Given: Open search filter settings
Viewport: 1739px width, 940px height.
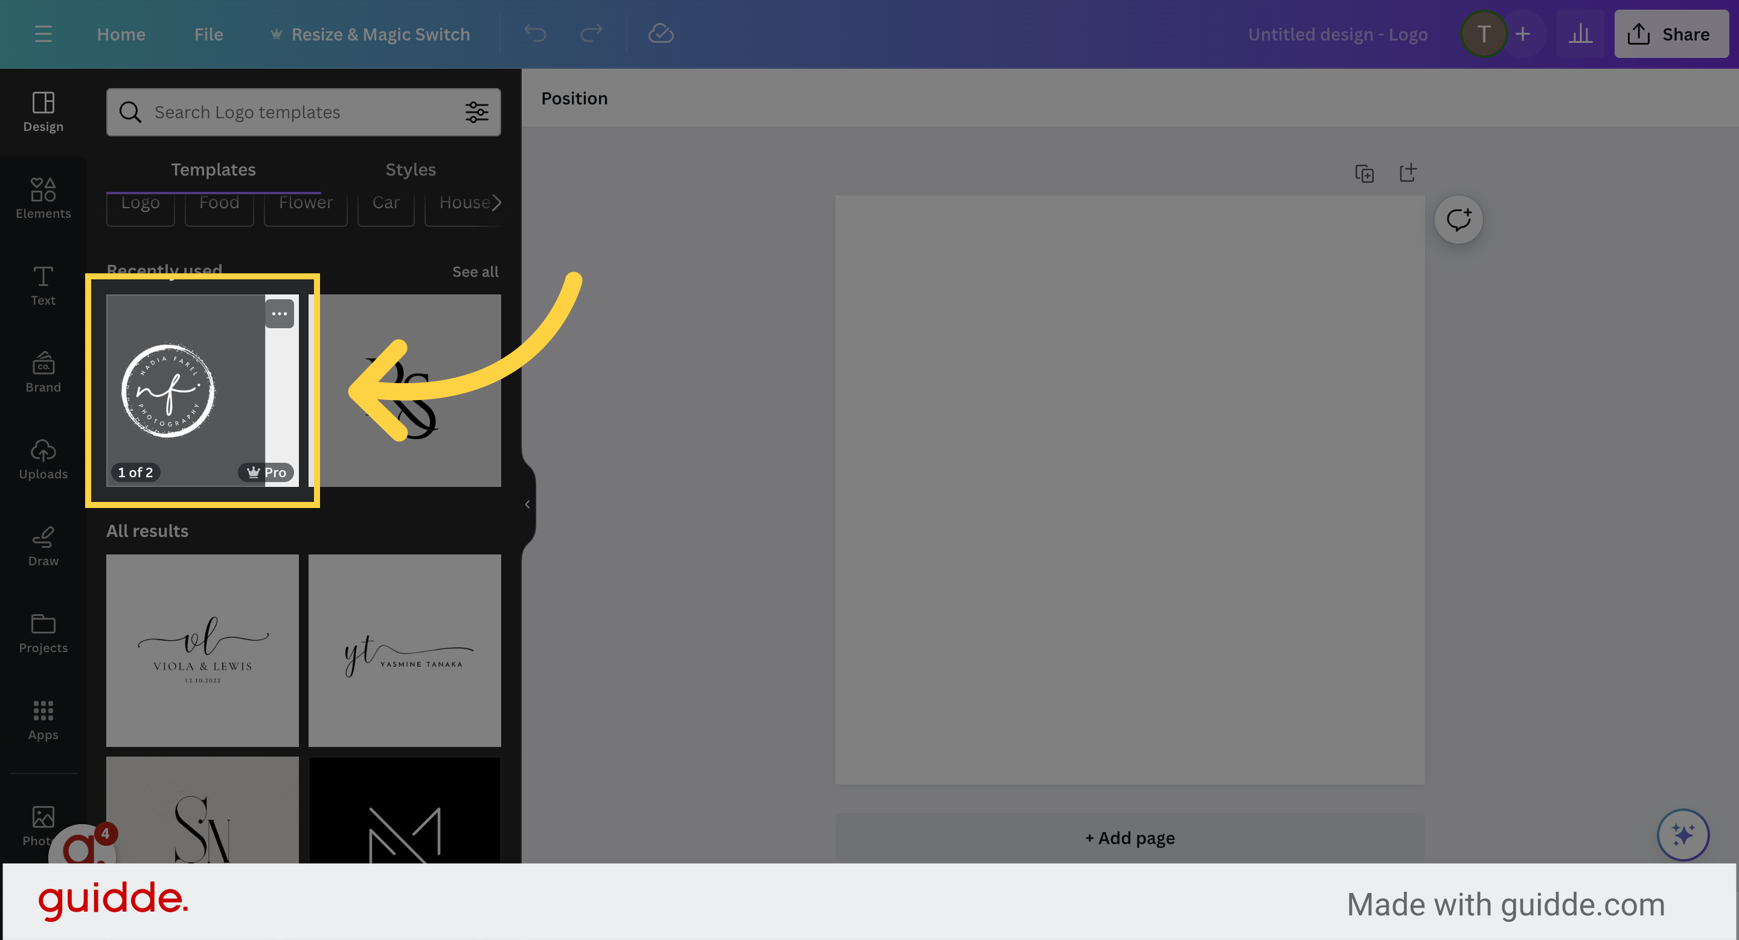Looking at the screenshot, I should [x=477, y=112].
